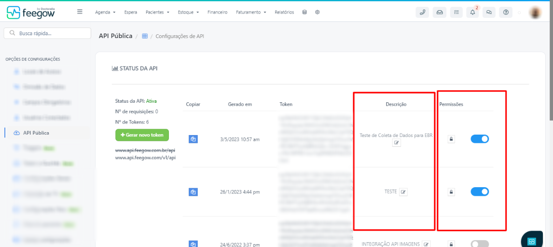The width and height of the screenshot is (553, 247).
Task: Open the user profile avatar
Action: pyautogui.click(x=535, y=13)
